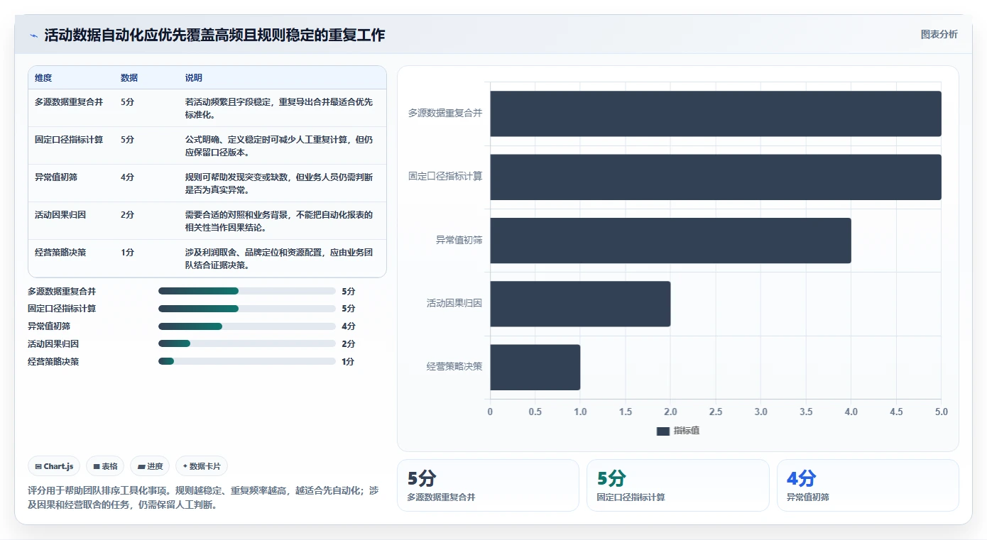
Task: Select table cell 固定口径指标计算
Action: coord(69,139)
